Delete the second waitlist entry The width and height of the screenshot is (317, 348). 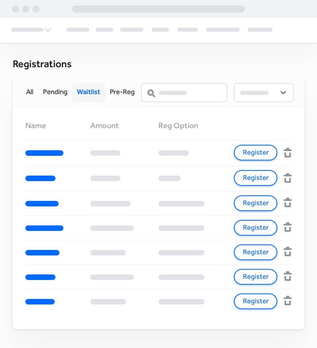click(288, 178)
